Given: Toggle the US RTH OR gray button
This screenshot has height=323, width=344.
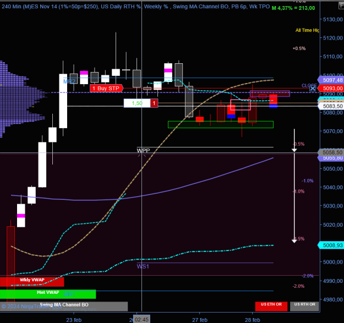Looking at the screenshot, I should point(304,306).
